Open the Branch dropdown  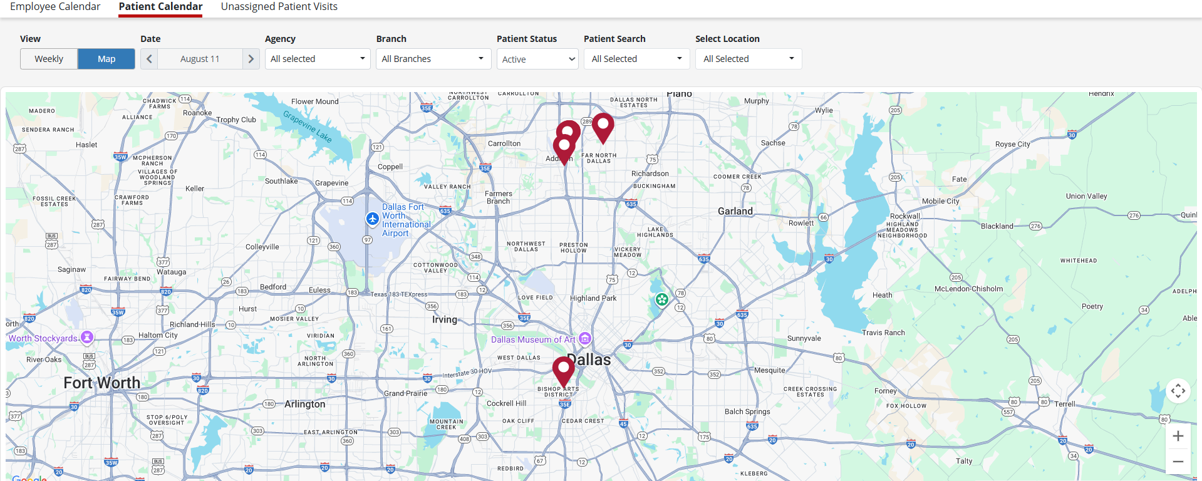(x=433, y=59)
